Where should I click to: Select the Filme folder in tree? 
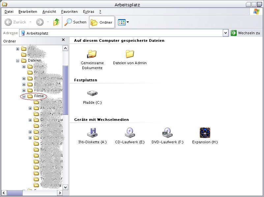click(x=36, y=96)
